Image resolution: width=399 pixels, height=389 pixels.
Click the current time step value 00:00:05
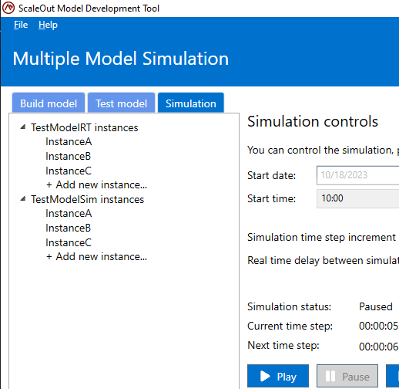click(x=378, y=326)
